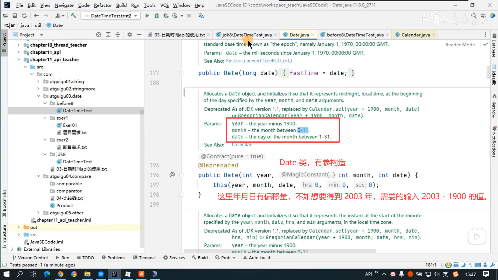The height and width of the screenshot is (280, 498).
Task: Toggle Reader Mode in editor
Action: pyautogui.click(x=460, y=45)
